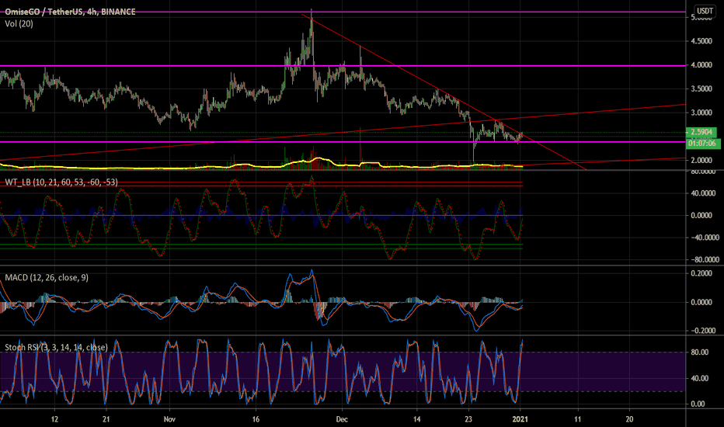Click the 0.00 value on Stoch RSI scale
This screenshot has height=427, width=724.
[x=698, y=404]
